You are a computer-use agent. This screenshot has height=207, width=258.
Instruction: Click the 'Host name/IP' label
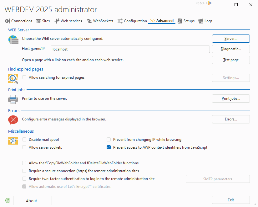point(33,49)
